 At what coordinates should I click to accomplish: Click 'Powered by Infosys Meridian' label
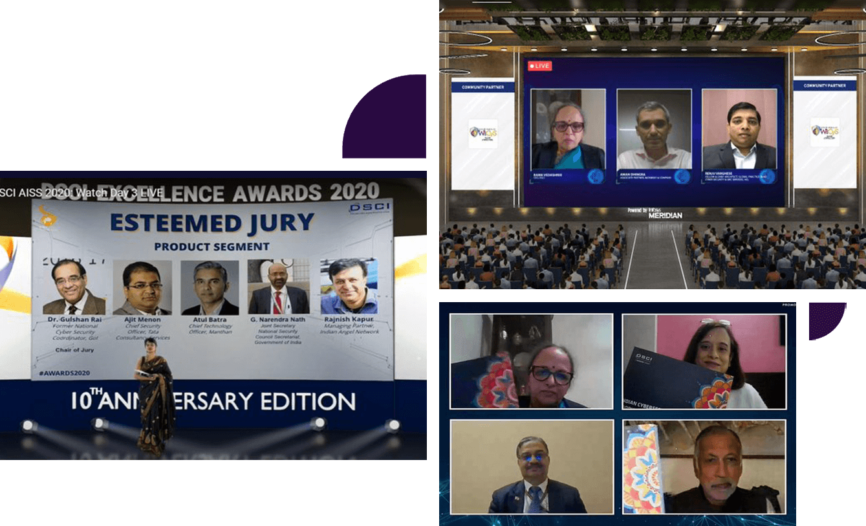pos(654,213)
